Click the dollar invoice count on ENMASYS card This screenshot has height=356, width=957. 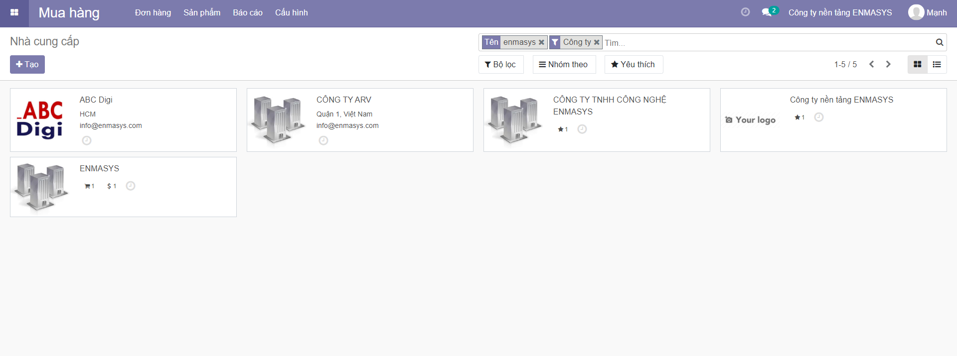112,186
